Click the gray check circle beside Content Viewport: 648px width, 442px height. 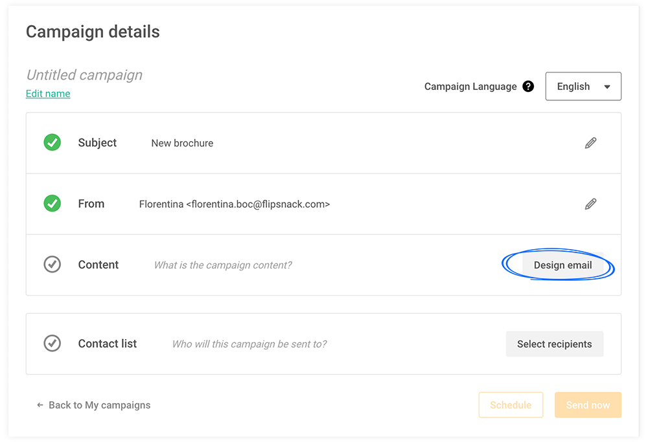tap(52, 264)
